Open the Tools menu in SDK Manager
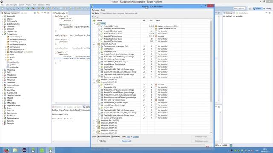This screenshot has width=273, height=153. click(x=103, y=10)
